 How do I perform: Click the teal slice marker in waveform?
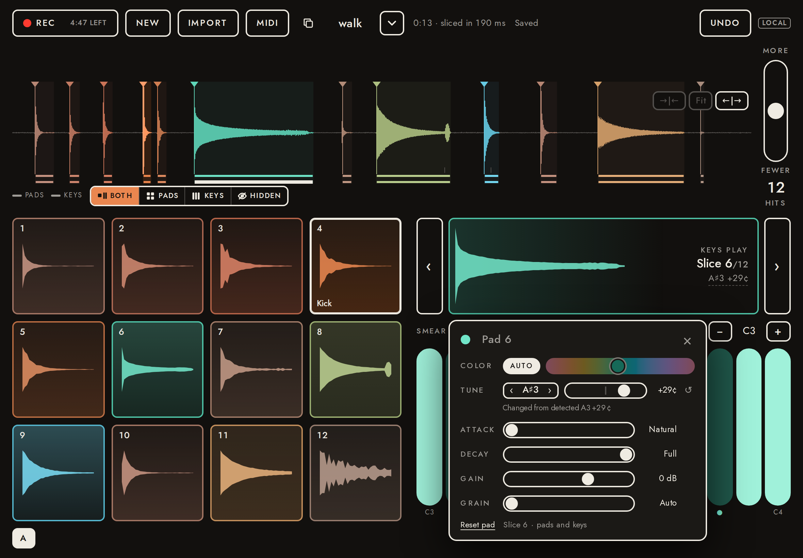pos(194,84)
